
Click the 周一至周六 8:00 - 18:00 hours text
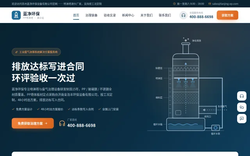pos(190,4)
